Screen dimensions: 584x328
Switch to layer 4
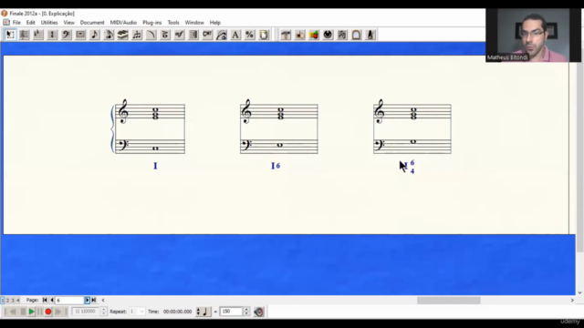(18, 300)
